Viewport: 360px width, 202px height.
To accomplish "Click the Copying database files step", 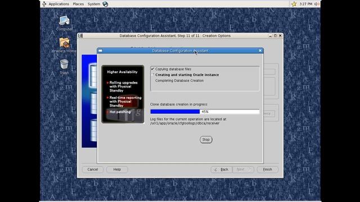I will 173,69.
